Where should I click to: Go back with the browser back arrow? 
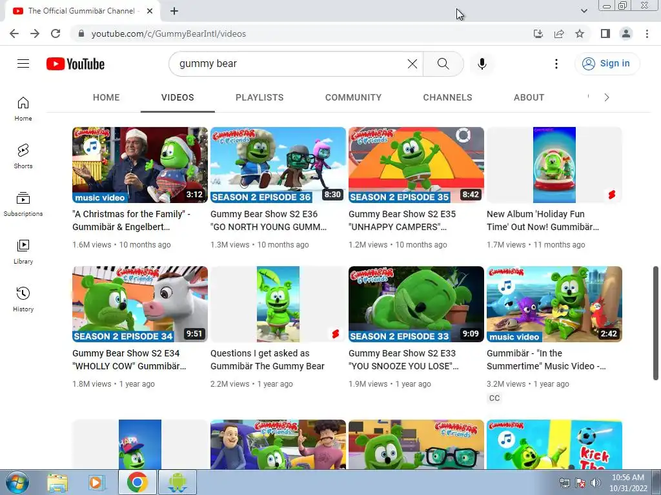click(x=14, y=34)
